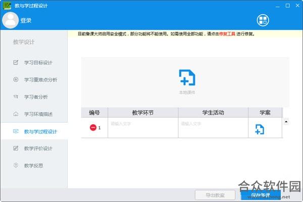
Task: Click the 教与学过程设计 board icon
Action: pyautogui.click(x=16, y=131)
